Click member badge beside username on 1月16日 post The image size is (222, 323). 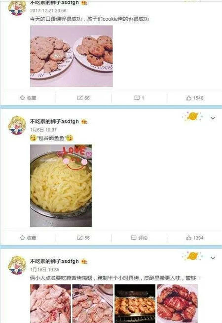click(x=84, y=262)
